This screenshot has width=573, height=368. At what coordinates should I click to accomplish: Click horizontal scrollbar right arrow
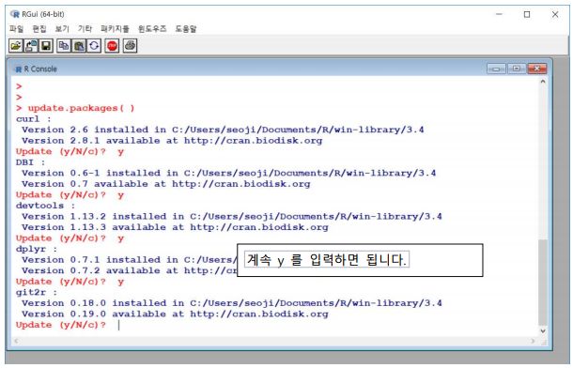click(x=533, y=341)
